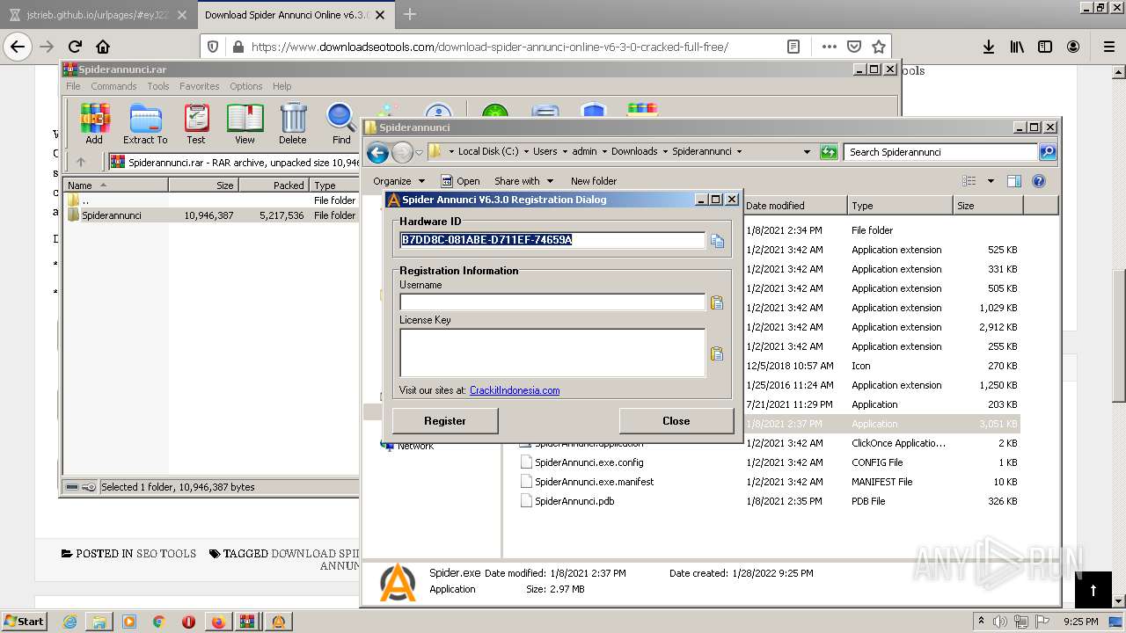The height and width of the screenshot is (633, 1126).
Task: Click Open button in Explorer toolbar
Action: click(460, 181)
